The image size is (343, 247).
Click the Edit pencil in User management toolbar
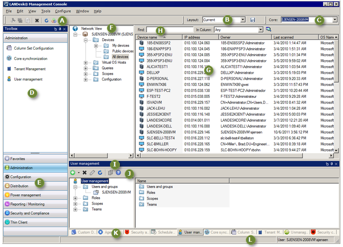pos(92,173)
